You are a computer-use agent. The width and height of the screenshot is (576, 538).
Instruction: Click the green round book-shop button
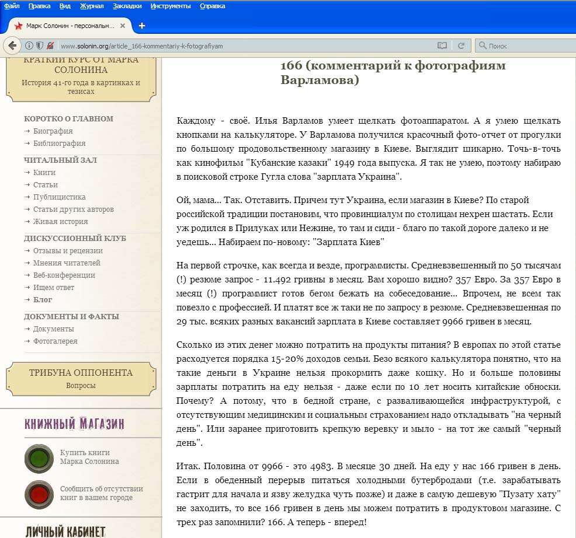click(39, 459)
